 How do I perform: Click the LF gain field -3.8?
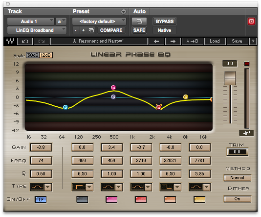[41, 147]
